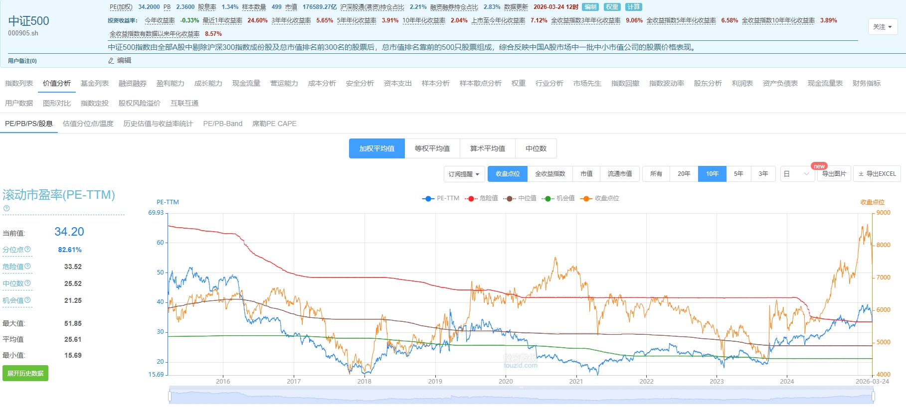Image resolution: width=906 pixels, height=410 pixels.
Task: Open the 成长能力 tab
Action: [x=208, y=83]
